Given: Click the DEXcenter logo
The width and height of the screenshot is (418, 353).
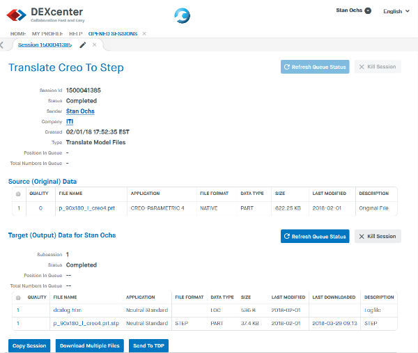Looking at the screenshot, I should pos(45,15).
